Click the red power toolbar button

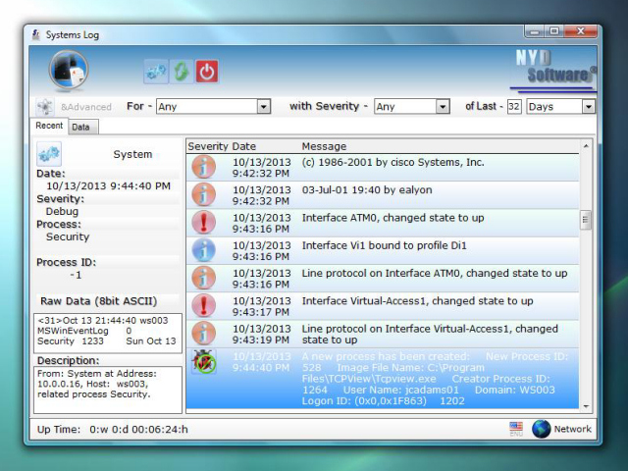tap(207, 72)
